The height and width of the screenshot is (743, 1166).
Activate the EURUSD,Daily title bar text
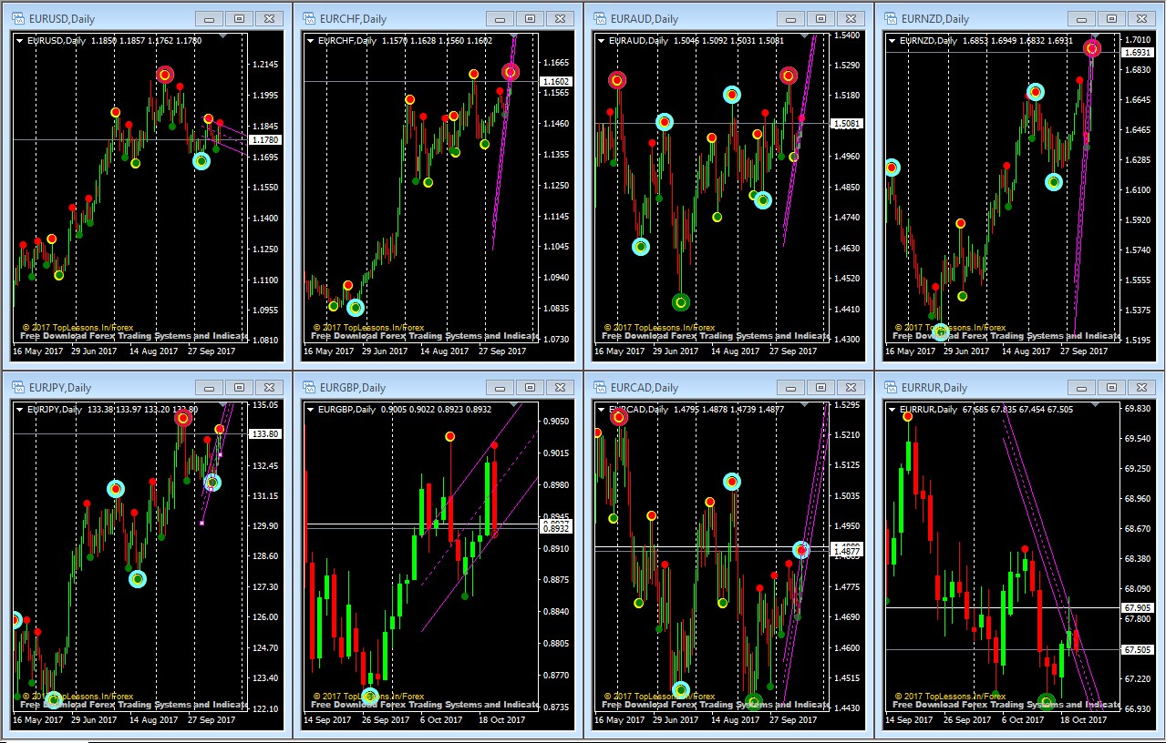click(x=60, y=18)
